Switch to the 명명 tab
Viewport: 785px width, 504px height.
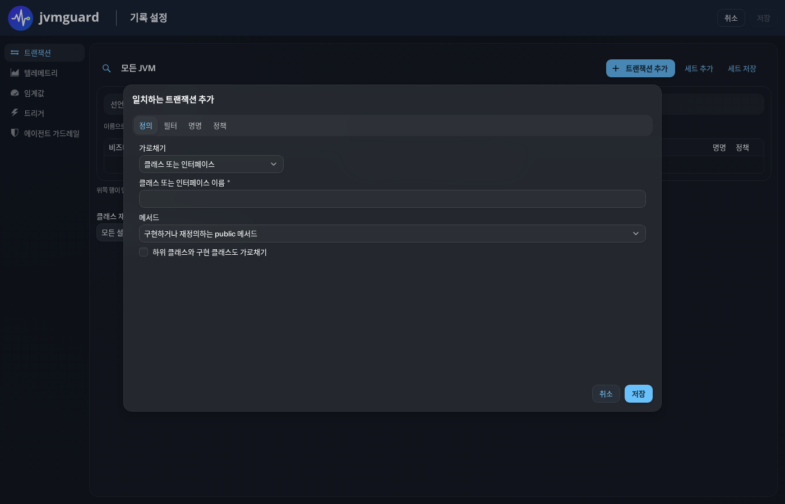[x=195, y=125]
